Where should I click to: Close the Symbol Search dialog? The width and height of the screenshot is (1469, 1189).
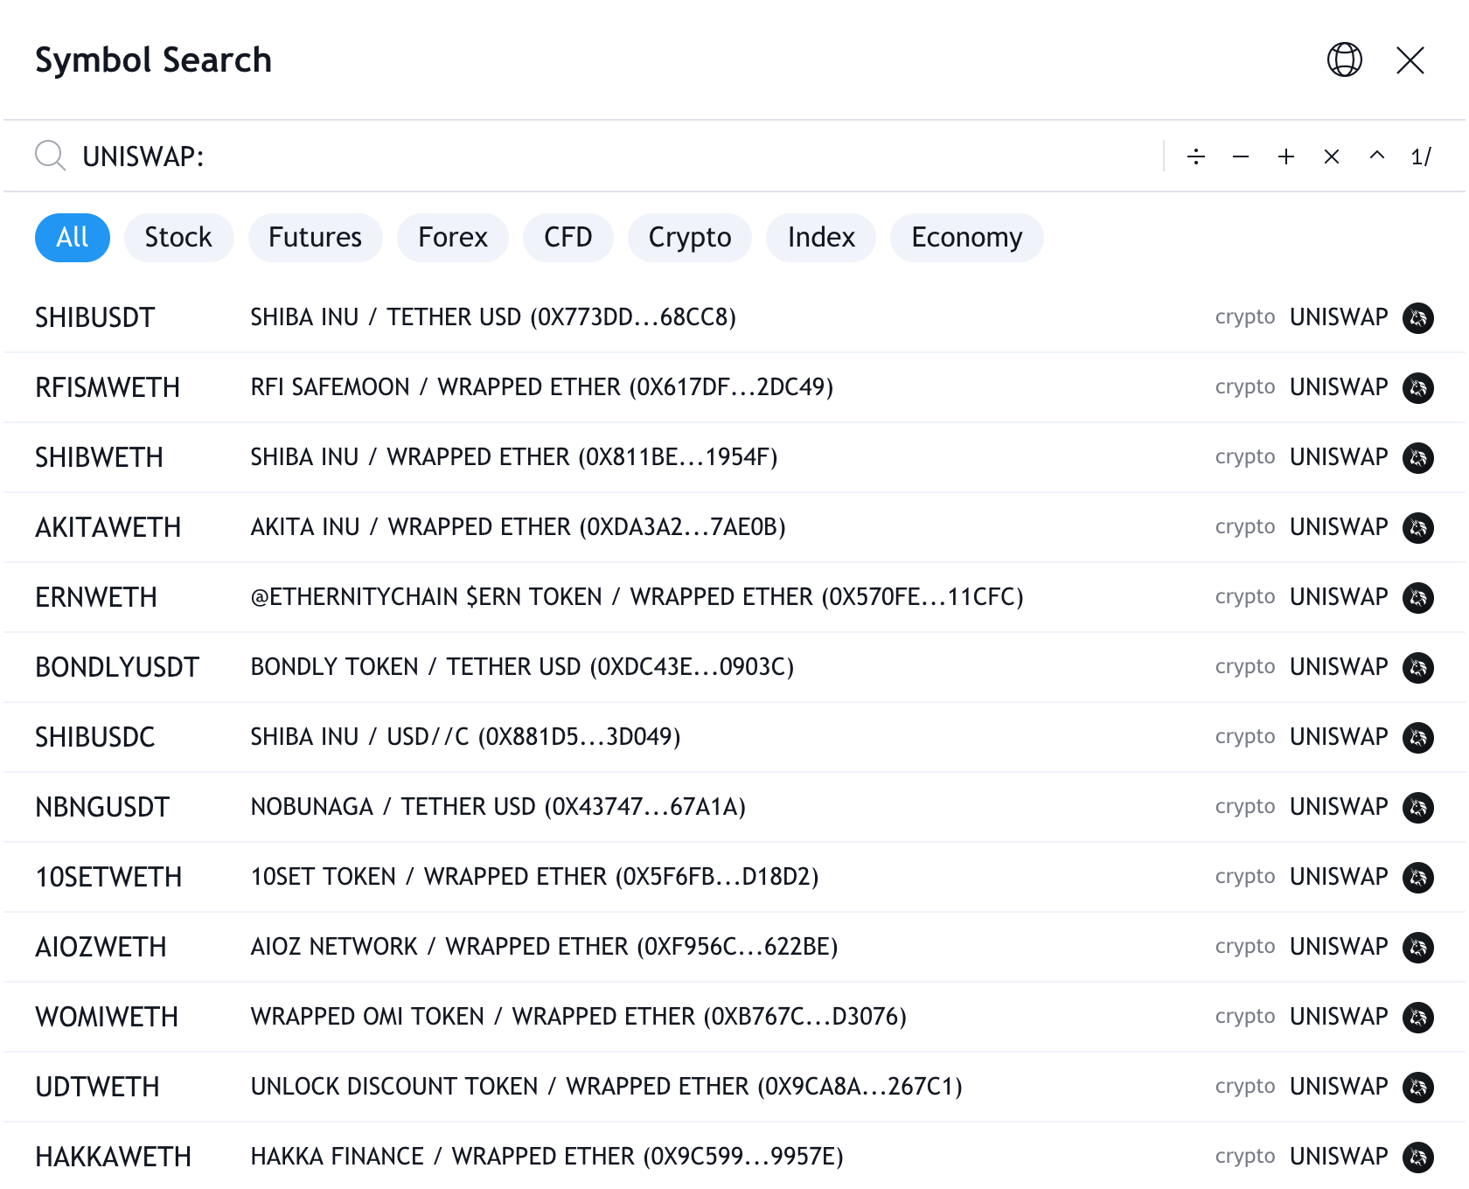(1410, 60)
